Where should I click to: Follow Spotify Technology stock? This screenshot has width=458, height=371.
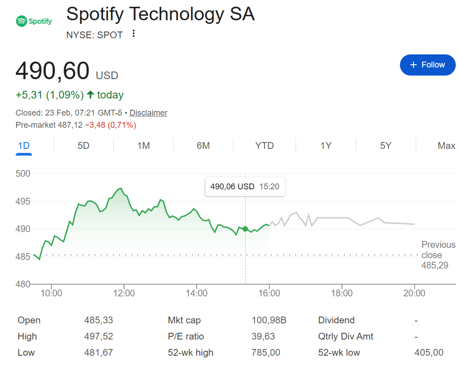pos(427,65)
